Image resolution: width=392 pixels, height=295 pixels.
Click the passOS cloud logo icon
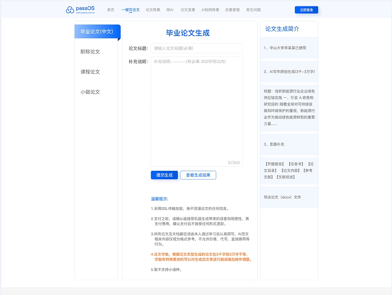coord(71,9)
